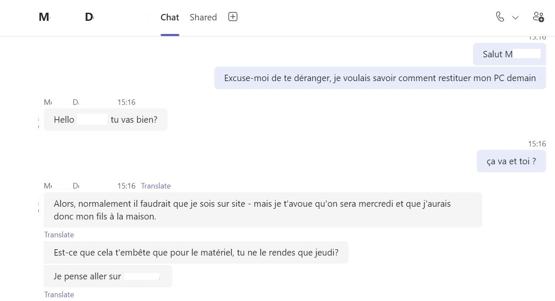The width and height of the screenshot is (555, 301).
Task: Click the 15:16 timestamp above "ça va et toi ?"
Action: [x=537, y=144]
